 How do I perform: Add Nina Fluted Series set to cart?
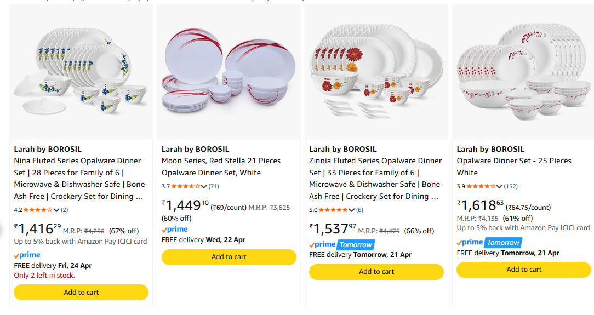(x=81, y=292)
